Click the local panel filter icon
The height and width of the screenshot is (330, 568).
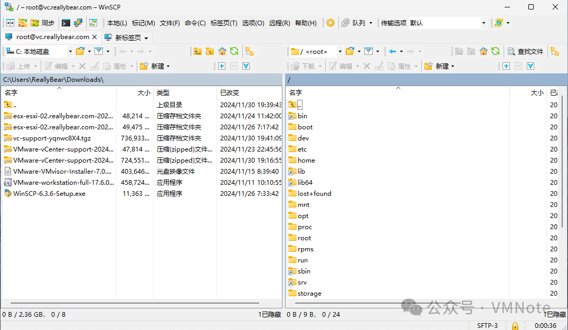point(99,51)
